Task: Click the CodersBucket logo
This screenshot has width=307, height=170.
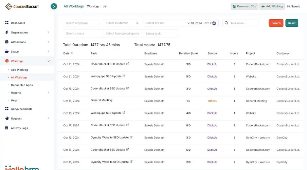Action: [22, 6]
